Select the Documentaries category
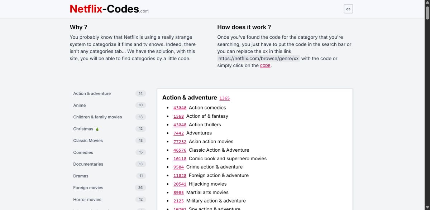 tap(88, 164)
